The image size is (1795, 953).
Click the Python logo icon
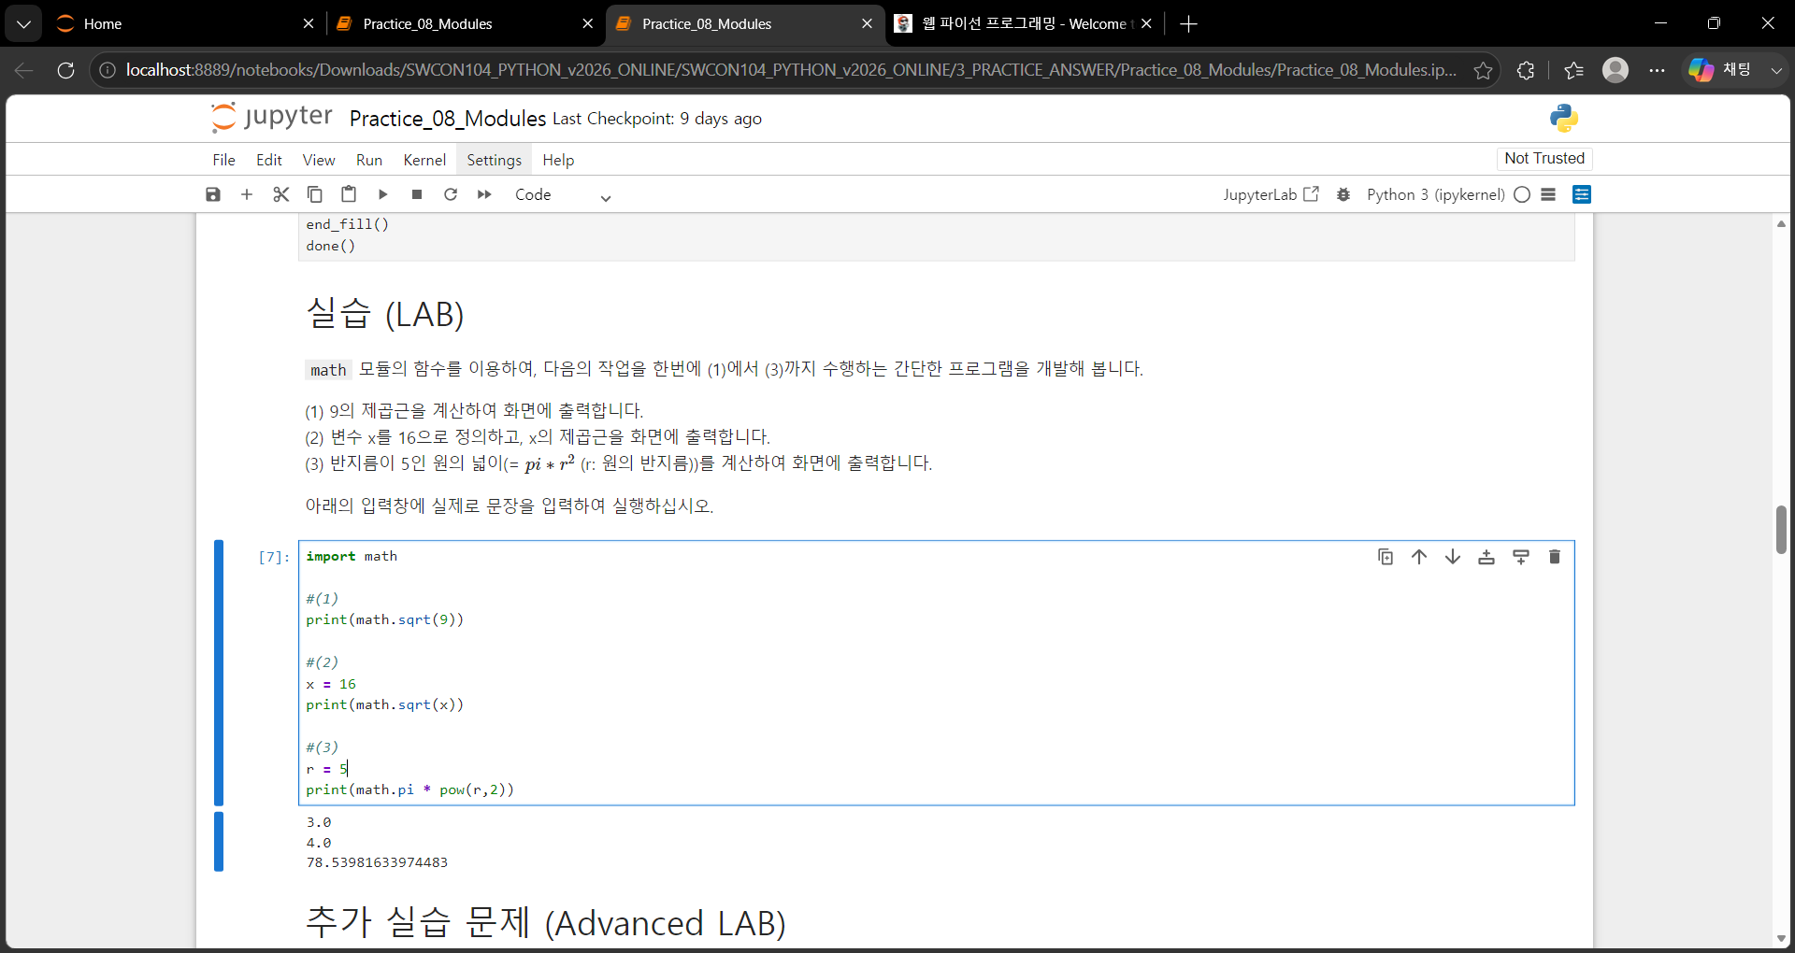1563,118
